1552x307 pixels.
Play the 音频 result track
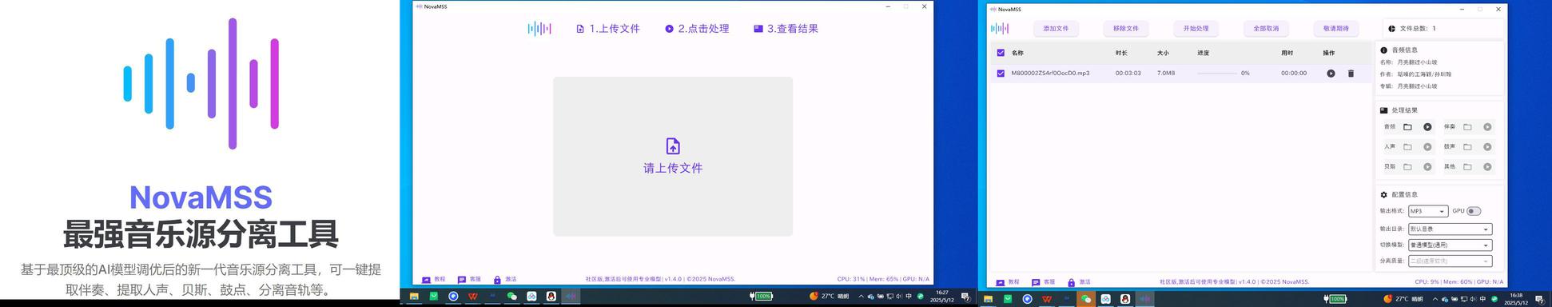coord(1427,127)
